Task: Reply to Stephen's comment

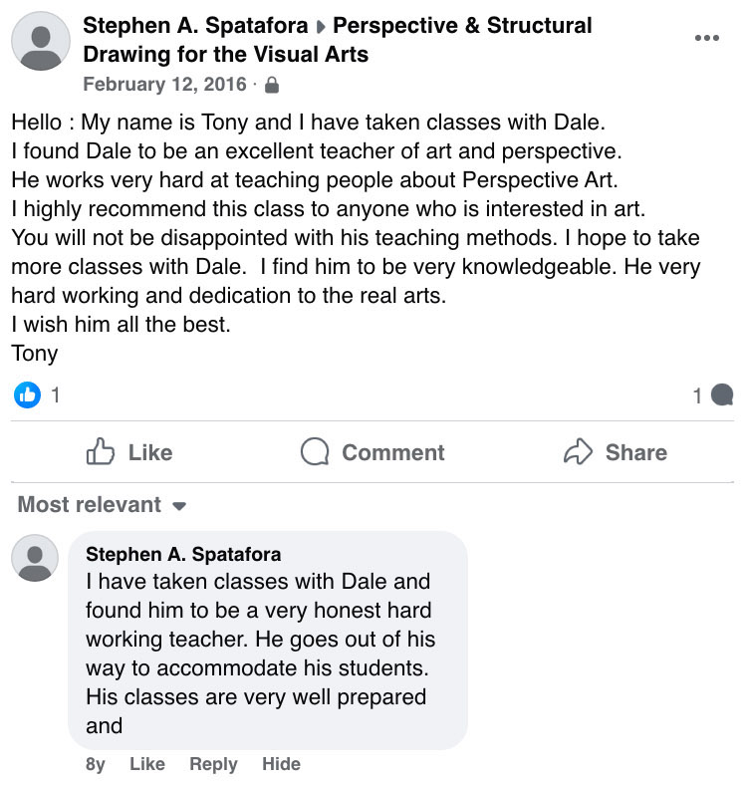Action: click(x=213, y=764)
